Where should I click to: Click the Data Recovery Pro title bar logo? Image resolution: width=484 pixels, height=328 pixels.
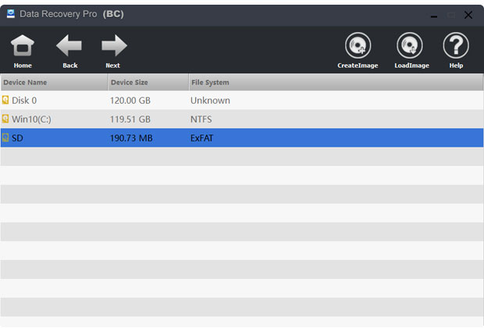click(x=11, y=14)
